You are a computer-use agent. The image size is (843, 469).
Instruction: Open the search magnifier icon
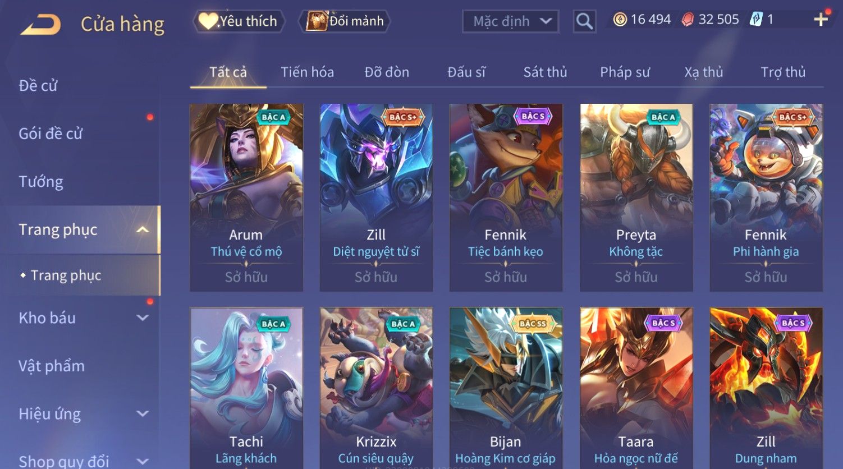(584, 21)
